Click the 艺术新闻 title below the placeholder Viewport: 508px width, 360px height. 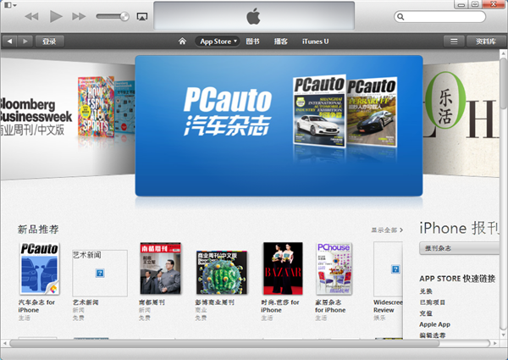point(86,302)
